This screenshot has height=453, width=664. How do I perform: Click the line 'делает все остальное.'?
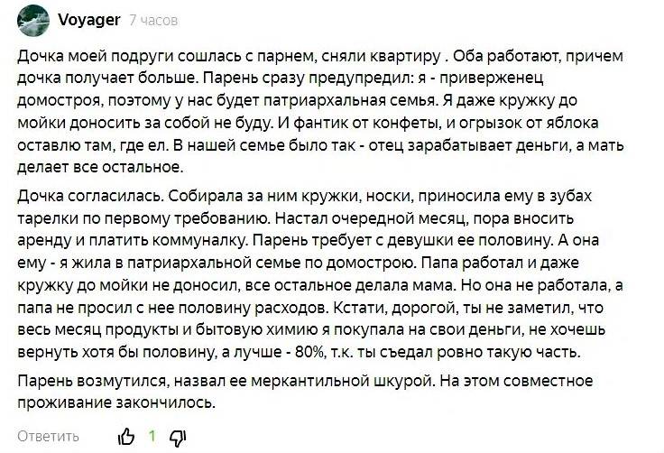click(100, 167)
